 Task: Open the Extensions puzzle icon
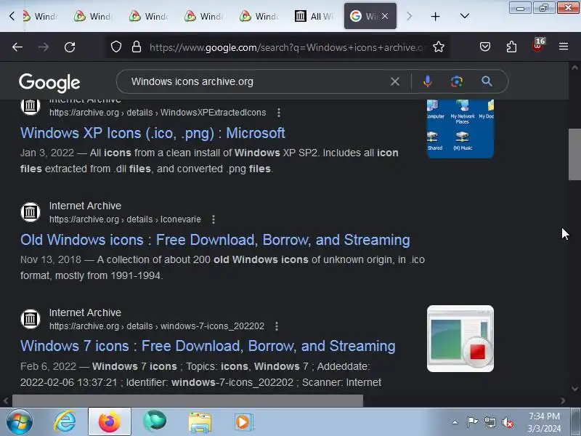point(511,47)
